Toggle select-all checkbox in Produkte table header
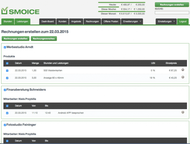The height and width of the screenshot is (144, 190). 7,63
